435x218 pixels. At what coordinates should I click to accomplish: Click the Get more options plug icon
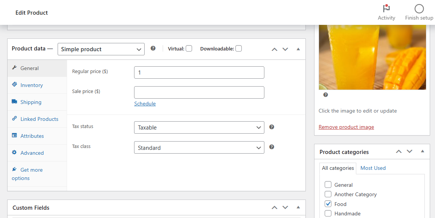tap(14, 169)
